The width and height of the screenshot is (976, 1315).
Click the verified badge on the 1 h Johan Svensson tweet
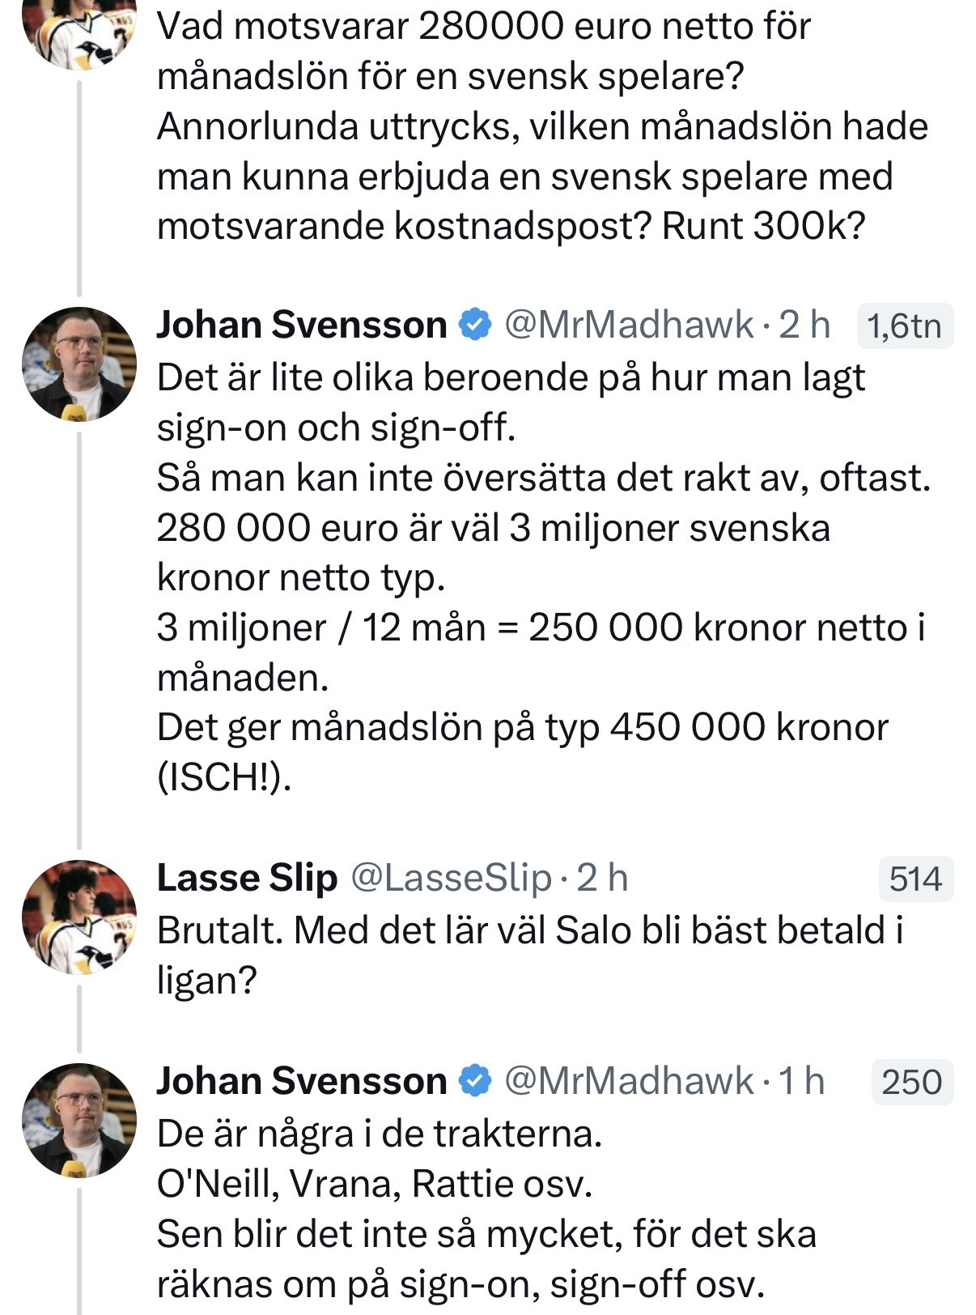[x=475, y=1082]
